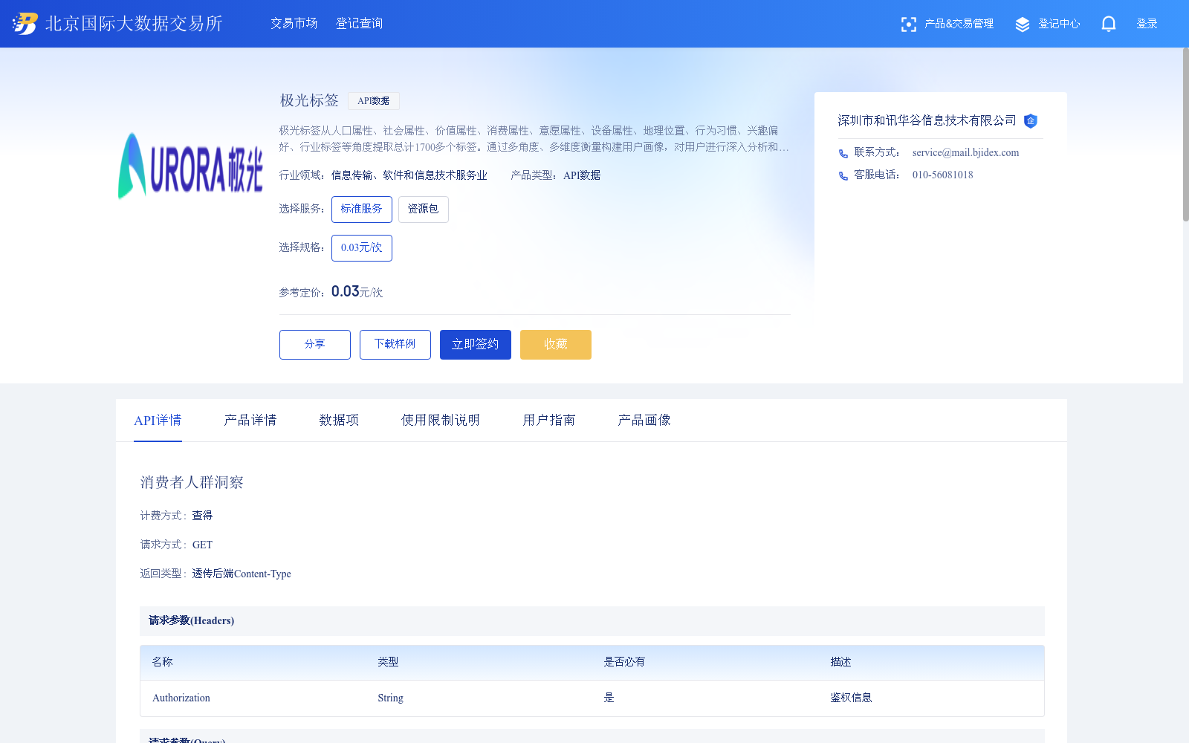The height and width of the screenshot is (743, 1189).
Task: Open the 登记查询 menu
Action: click(359, 23)
